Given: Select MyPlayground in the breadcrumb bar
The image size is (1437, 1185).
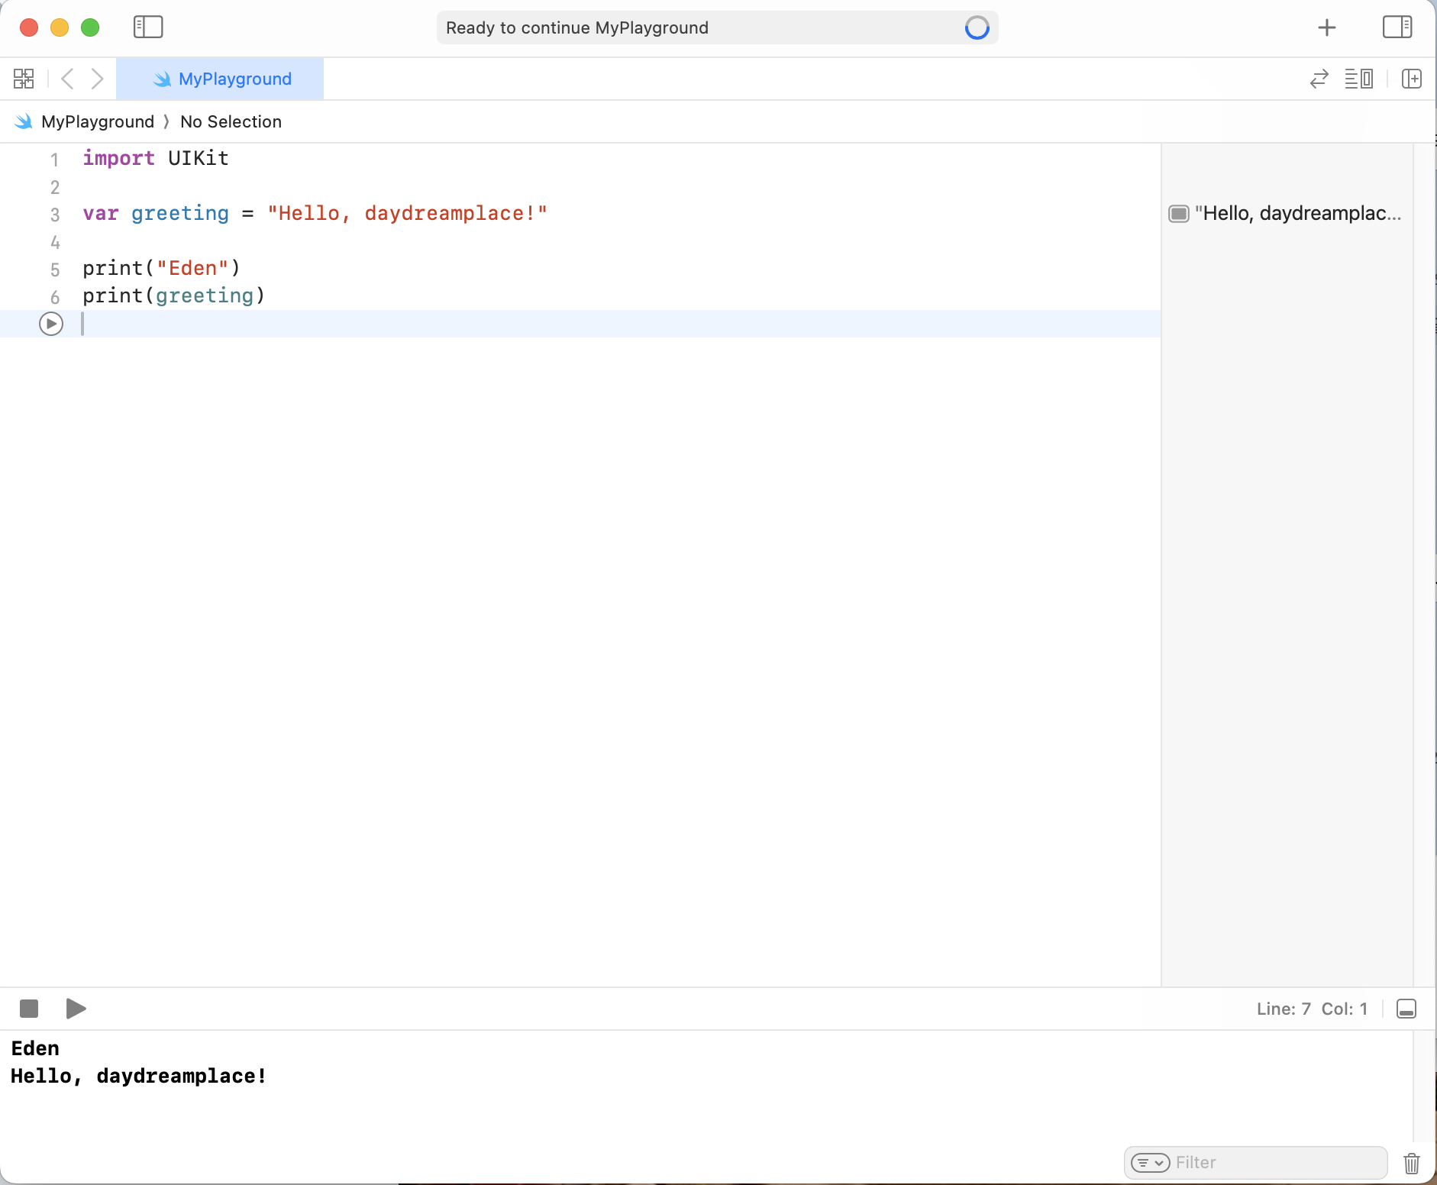Looking at the screenshot, I should click(96, 121).
